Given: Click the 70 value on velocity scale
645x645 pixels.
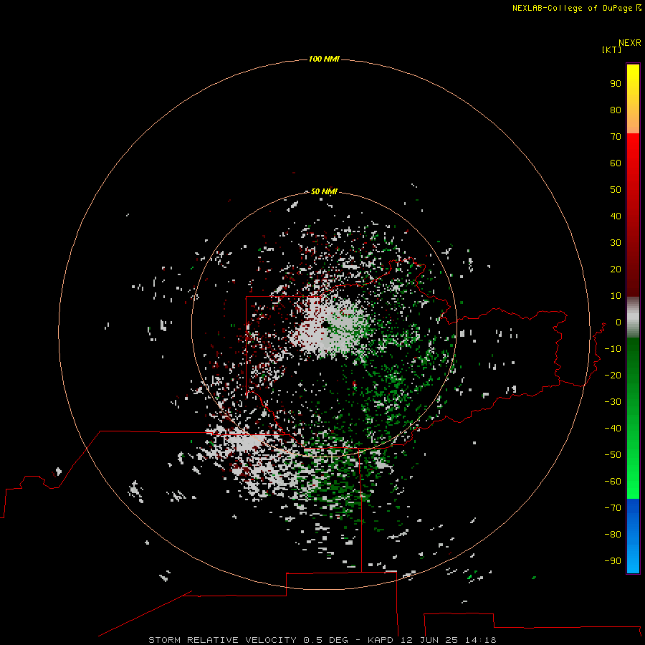Looking at the screenshot, I should (x=616, y=137).
